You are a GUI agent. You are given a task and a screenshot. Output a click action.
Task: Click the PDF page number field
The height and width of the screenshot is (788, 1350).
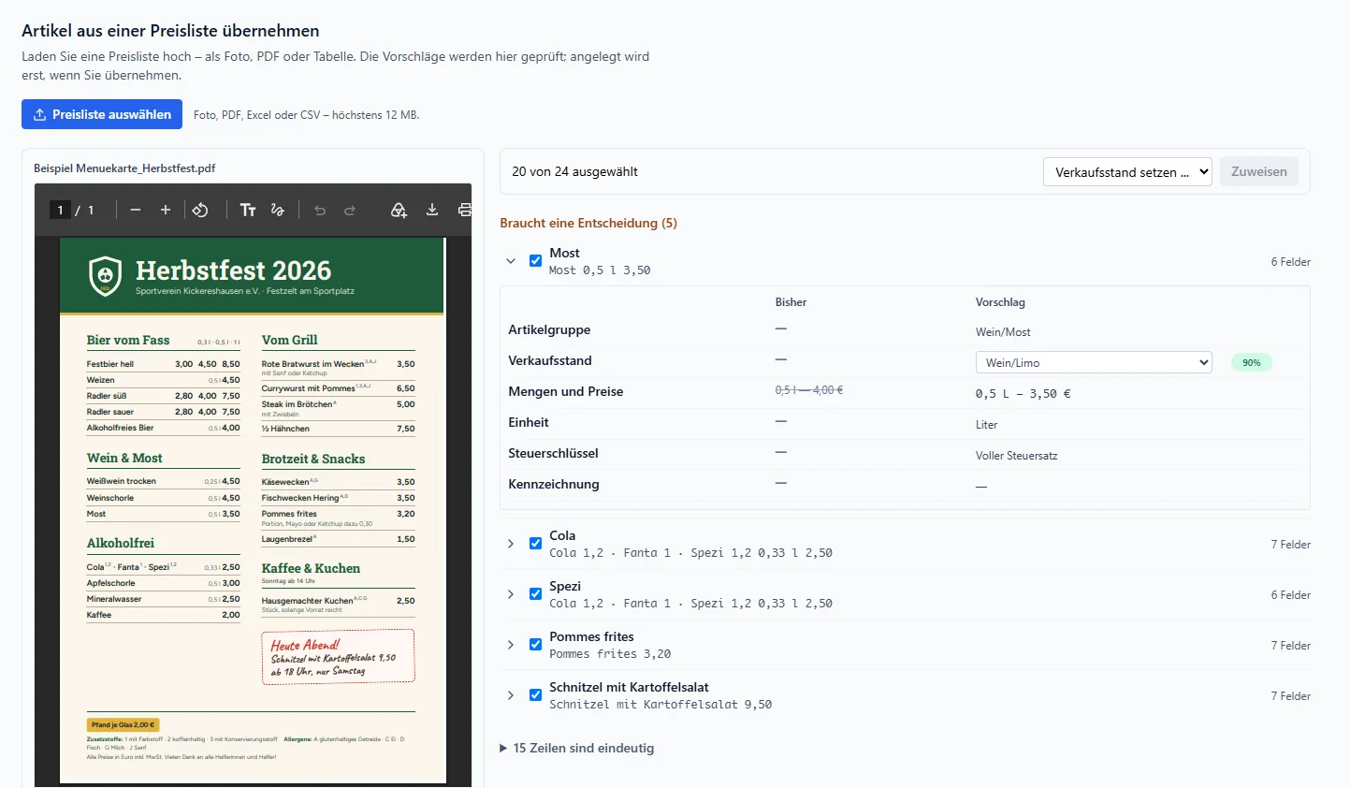click(x=60, y=210)
